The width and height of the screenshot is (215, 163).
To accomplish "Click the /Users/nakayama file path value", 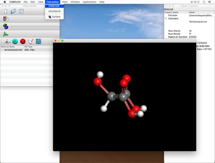I will [201, 15].
